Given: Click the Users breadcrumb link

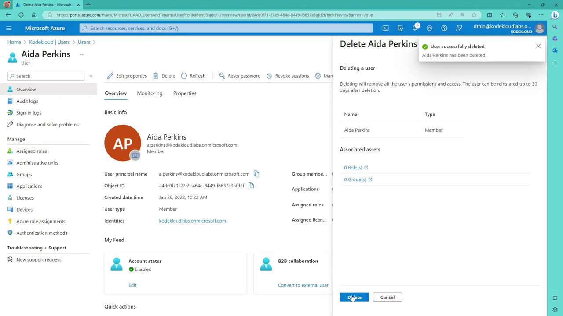Looking at the screenshot, I should (x=84, y=42).
